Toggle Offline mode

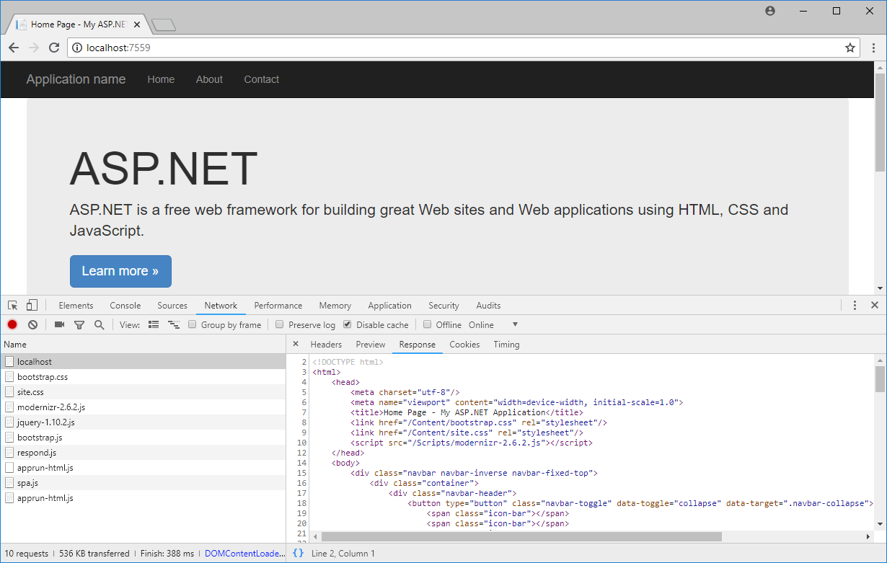[x=428, y=324]
